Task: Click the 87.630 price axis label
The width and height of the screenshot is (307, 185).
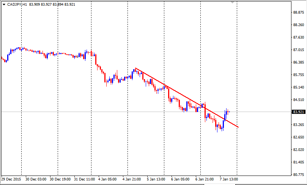Action: click(x=299, y=37)
